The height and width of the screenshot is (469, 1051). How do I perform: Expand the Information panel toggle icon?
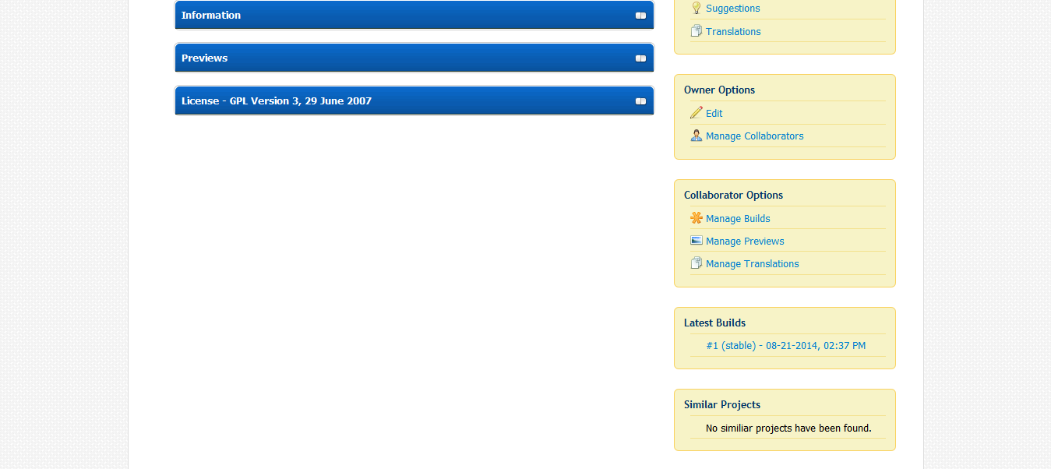coord(640,16)
